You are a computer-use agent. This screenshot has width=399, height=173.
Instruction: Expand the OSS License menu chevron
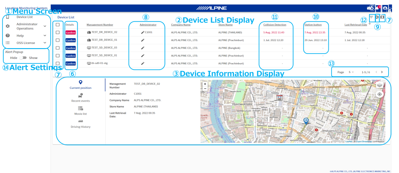(45, 43)
